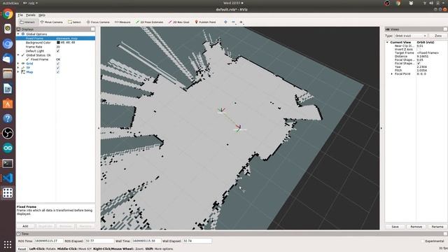Click the minus remove-tool icon
The width and height of the screenshot is (448, 252).
pos(233,22)
